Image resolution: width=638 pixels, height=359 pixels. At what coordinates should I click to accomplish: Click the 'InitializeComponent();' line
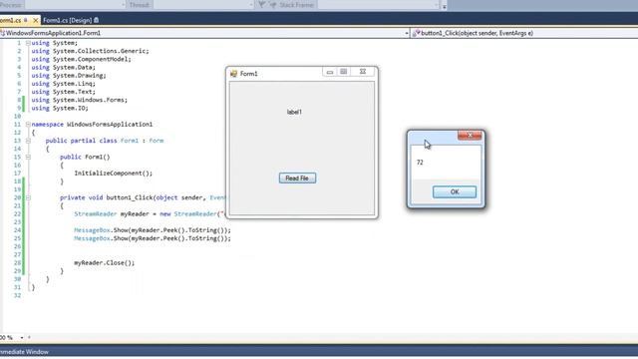tap(113, 173)
